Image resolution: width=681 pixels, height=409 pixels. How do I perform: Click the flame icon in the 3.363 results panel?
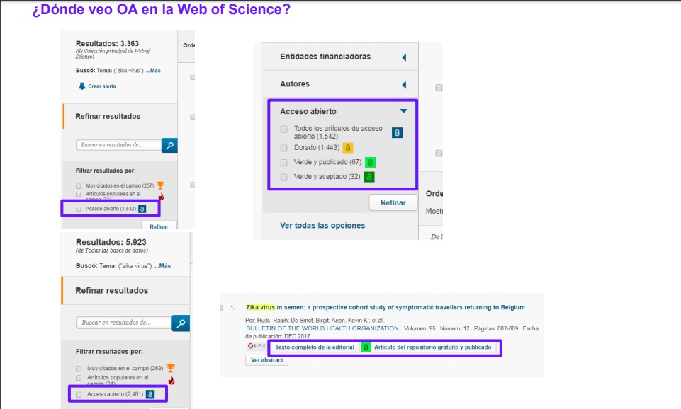click(161, 197)
